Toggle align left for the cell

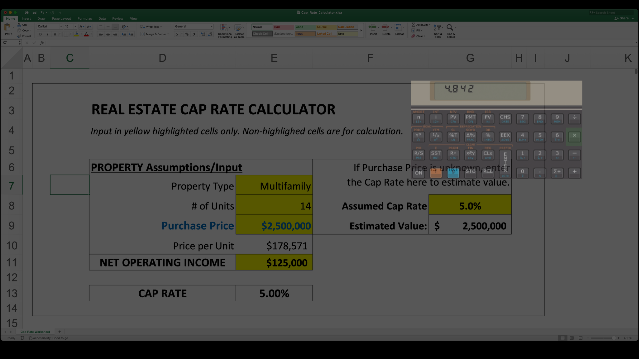point(100,34)
